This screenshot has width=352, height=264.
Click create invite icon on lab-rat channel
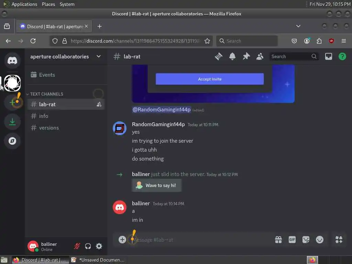point(99,104)
